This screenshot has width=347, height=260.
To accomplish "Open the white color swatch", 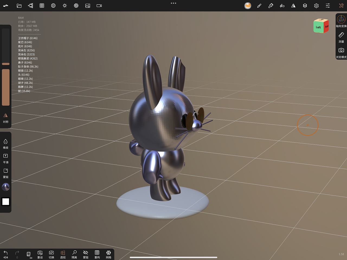I will 6,202.
